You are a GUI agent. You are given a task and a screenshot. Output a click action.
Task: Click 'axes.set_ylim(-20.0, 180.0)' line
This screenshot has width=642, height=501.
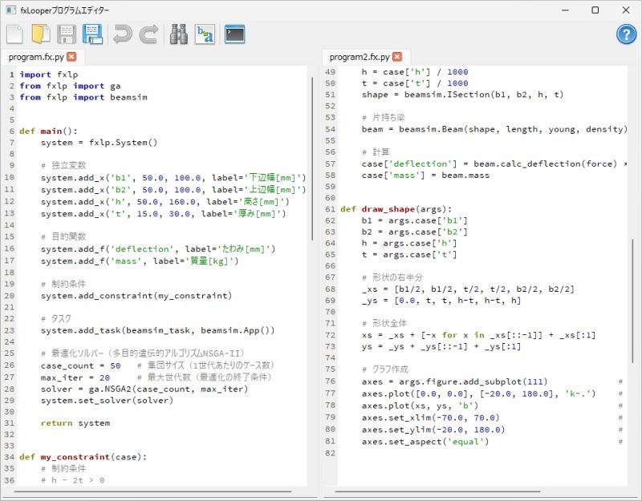[x=433, y=430]
